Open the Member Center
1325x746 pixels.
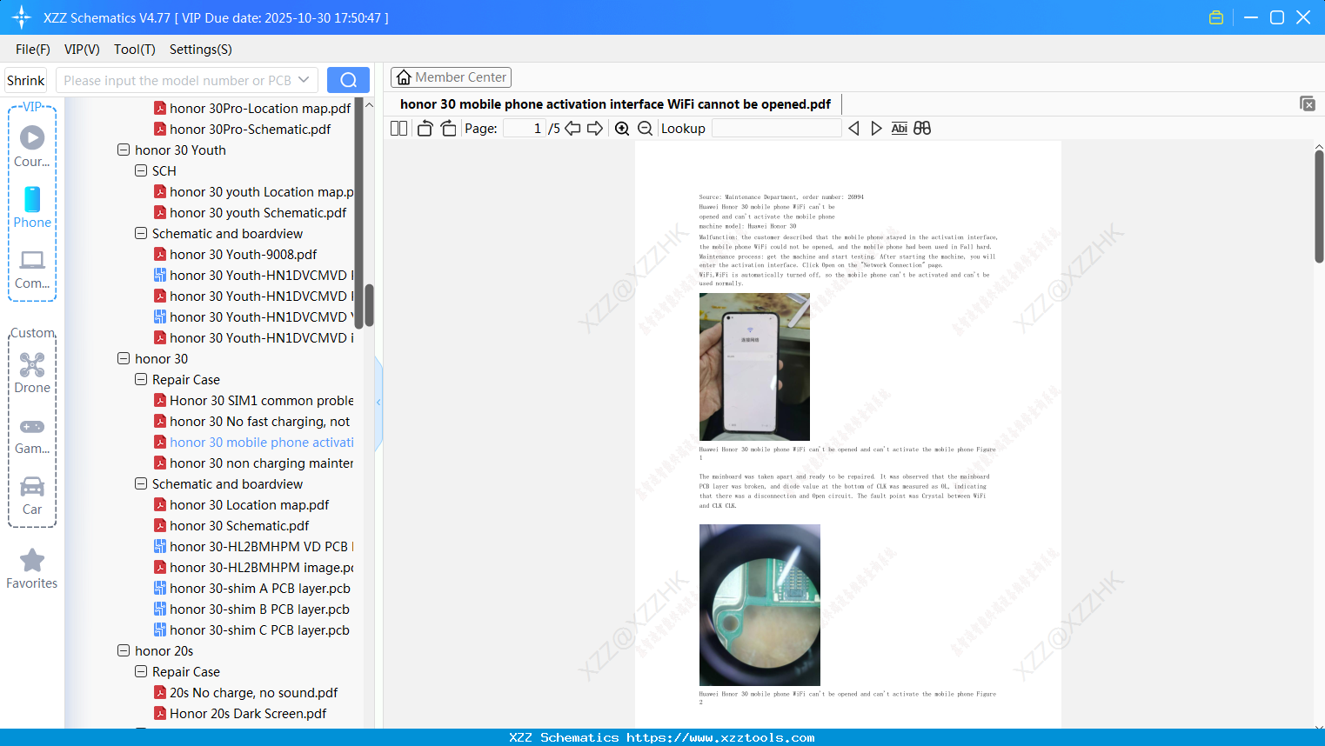pos(451,77)
